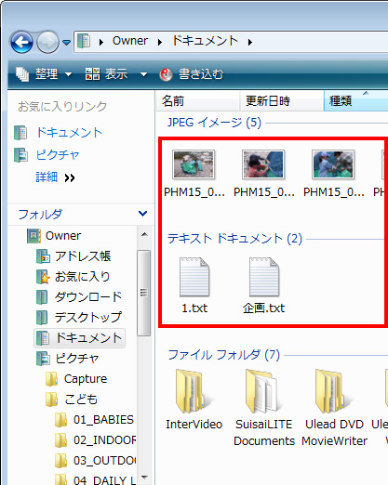Viewport: 388px width, 485px height.
Task: Open the 表示 views menu
Action: (106, 74)
